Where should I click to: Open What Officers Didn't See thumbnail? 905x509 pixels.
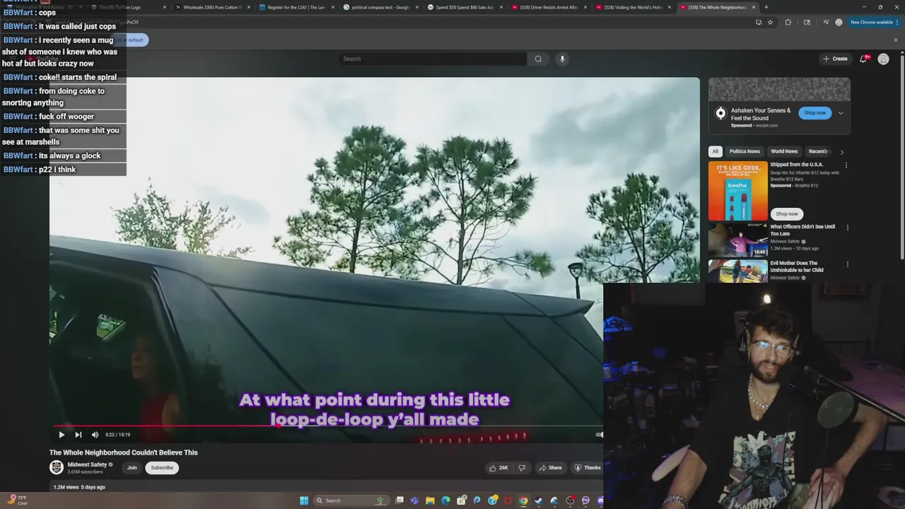coord(738,240)
